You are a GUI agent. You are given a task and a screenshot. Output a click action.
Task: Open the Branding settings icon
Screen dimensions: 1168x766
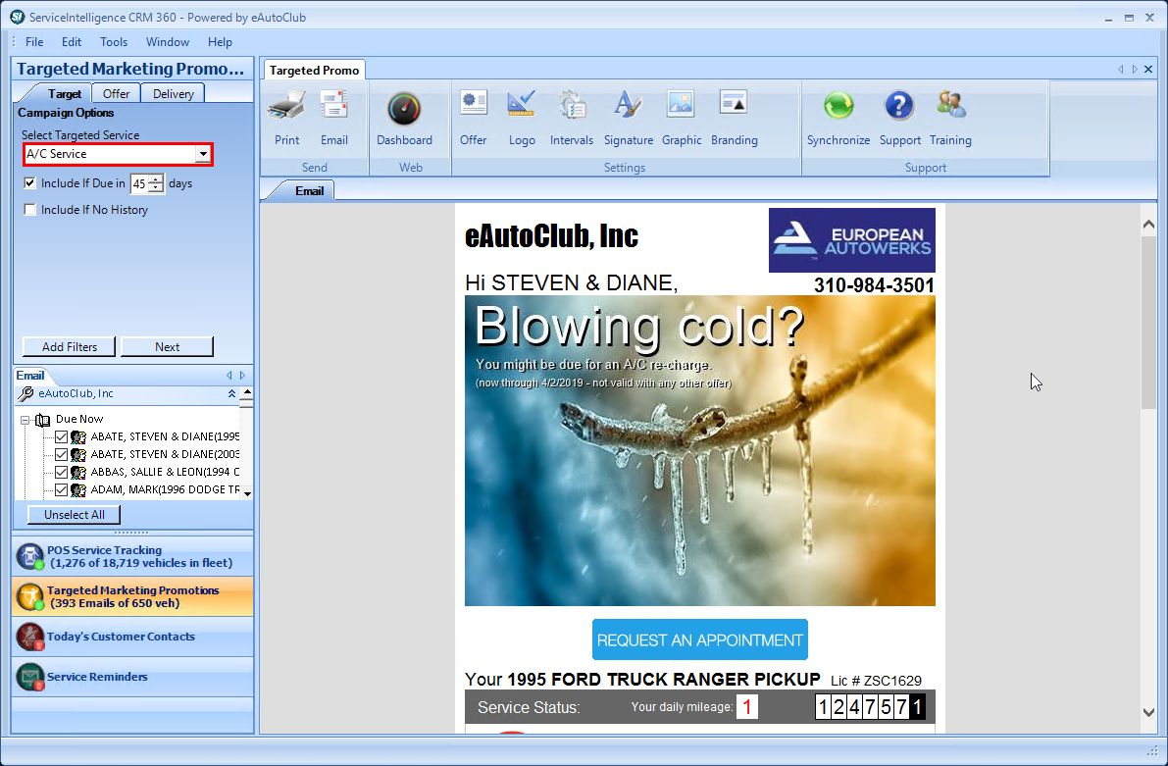tap(734, 102)
